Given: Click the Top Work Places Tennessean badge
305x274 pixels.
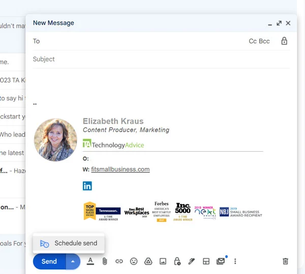Looking at the screenshot, I should pos(102,211).
